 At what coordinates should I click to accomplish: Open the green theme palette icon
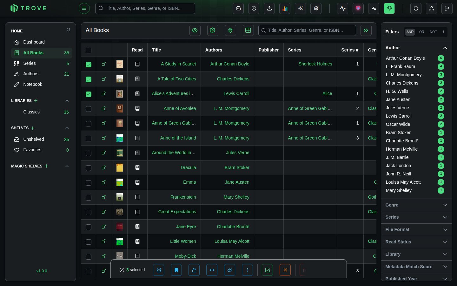[x=389, y=9]
